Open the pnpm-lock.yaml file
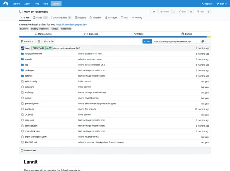Image resolution: width=230 pixels, height=171 pixels. [32, 131]
